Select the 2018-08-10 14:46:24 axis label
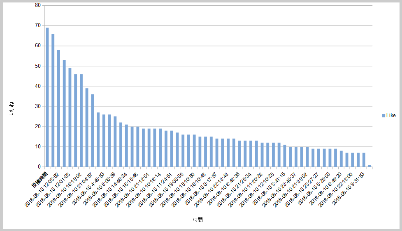 (109, 190)
